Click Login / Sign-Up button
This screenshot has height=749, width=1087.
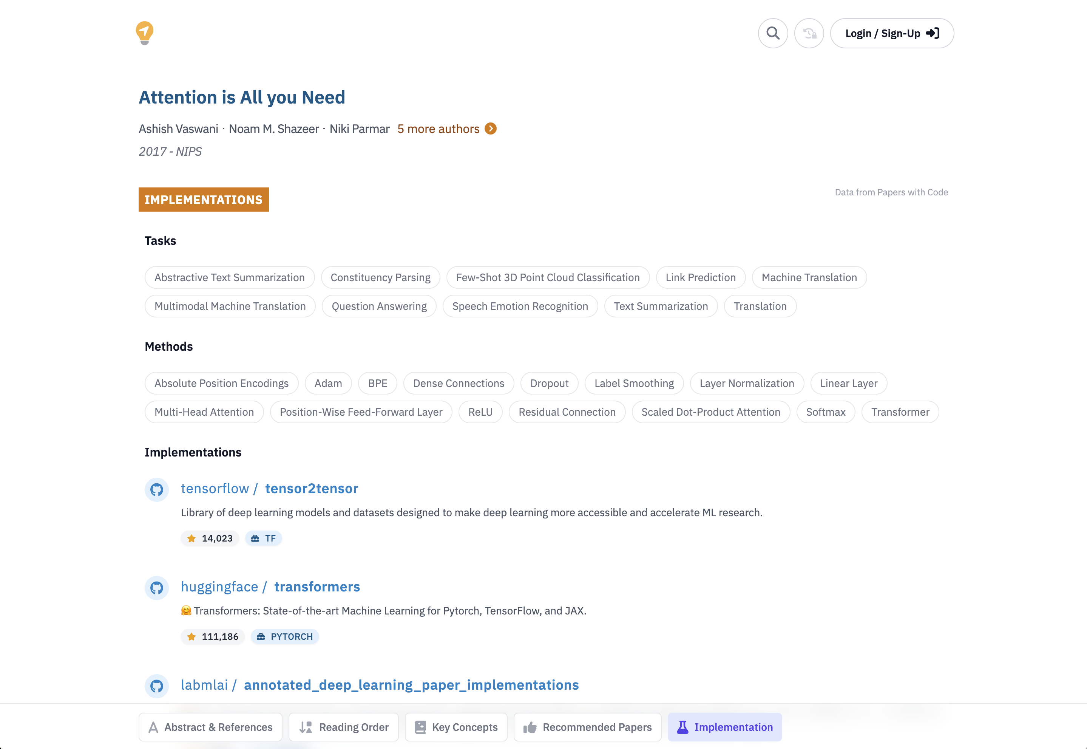(x=892, y=33)
